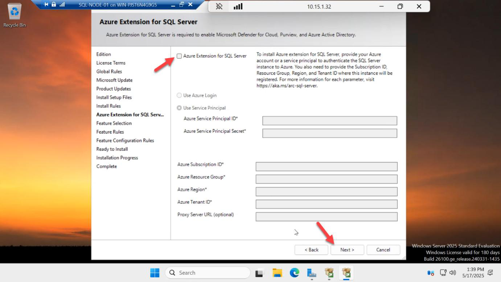
Task: Click the volume speaker icon in system tray
Action: point(452,273)
